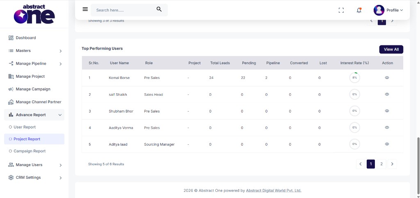Click Aditya laad 0% interest rate ring
Image resolution: width=420 pixels, height=198 pixels.
pos(355,144)
